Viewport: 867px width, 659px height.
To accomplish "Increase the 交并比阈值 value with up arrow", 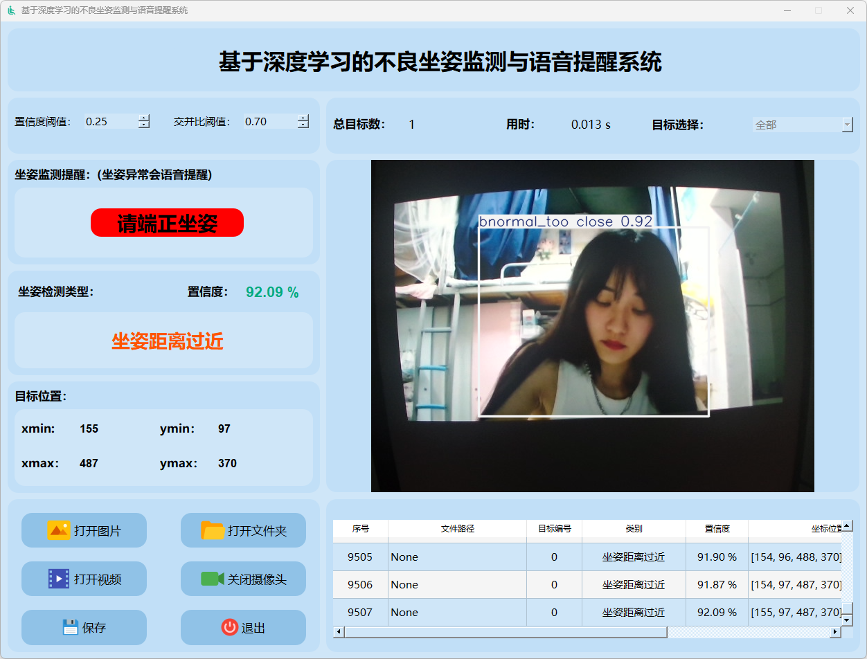I will [x=303, y=118].
